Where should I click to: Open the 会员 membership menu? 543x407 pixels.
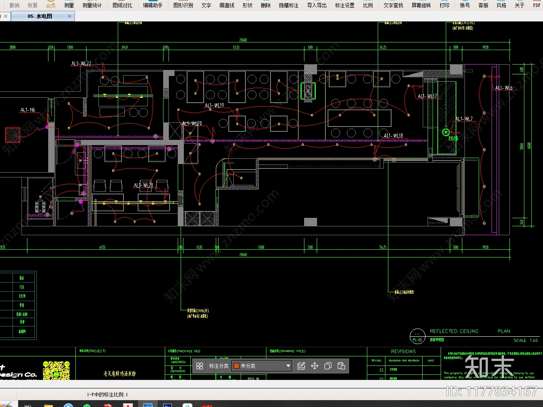click(x=51, y=5)
